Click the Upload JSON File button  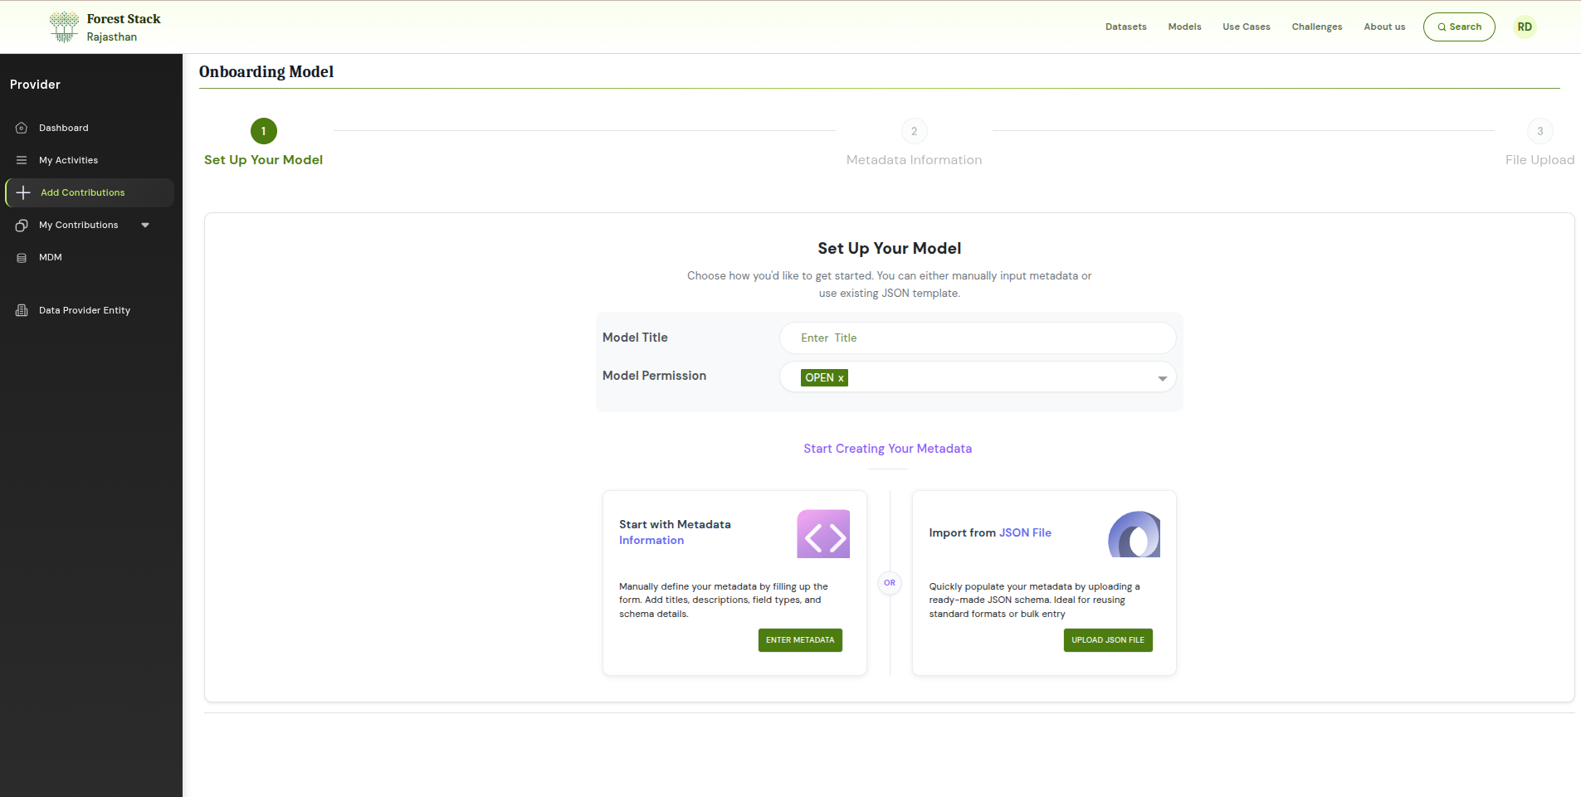[1107, 640]
